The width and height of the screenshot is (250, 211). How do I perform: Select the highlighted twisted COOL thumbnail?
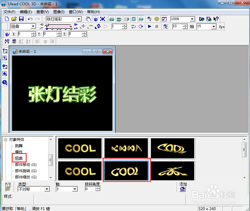point(126,171)
